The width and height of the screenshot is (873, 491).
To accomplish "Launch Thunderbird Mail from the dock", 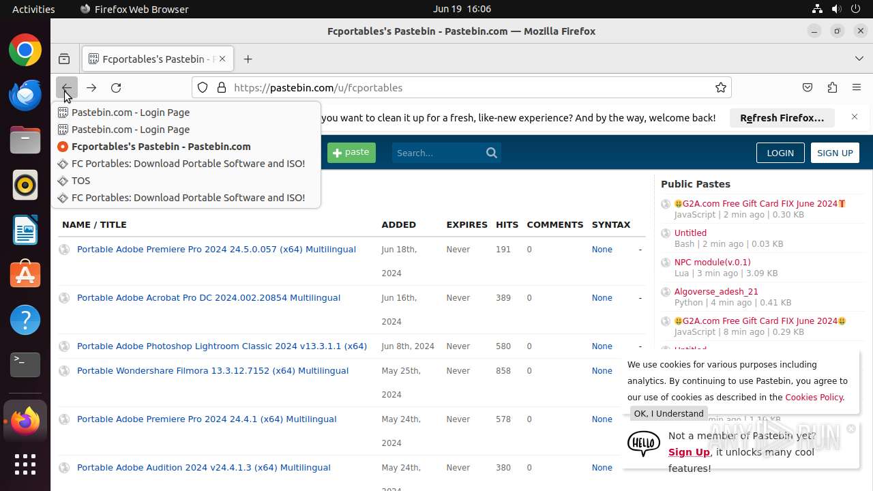I will coord(25,95).
